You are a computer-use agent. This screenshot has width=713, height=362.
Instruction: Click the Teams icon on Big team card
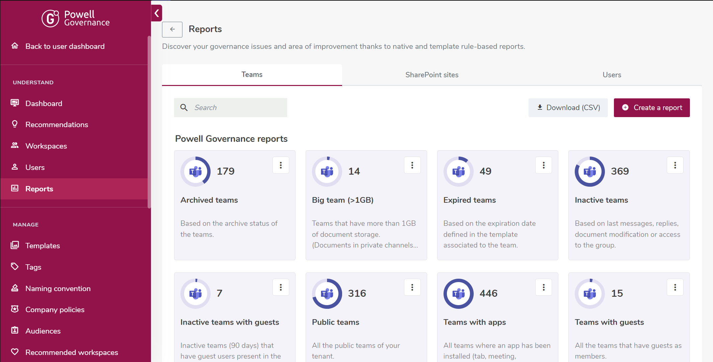pos(327,172)
